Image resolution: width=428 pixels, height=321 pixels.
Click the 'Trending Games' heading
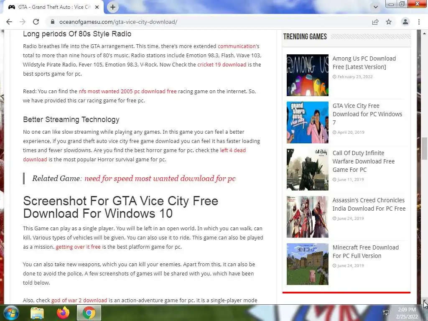point(305,37)
